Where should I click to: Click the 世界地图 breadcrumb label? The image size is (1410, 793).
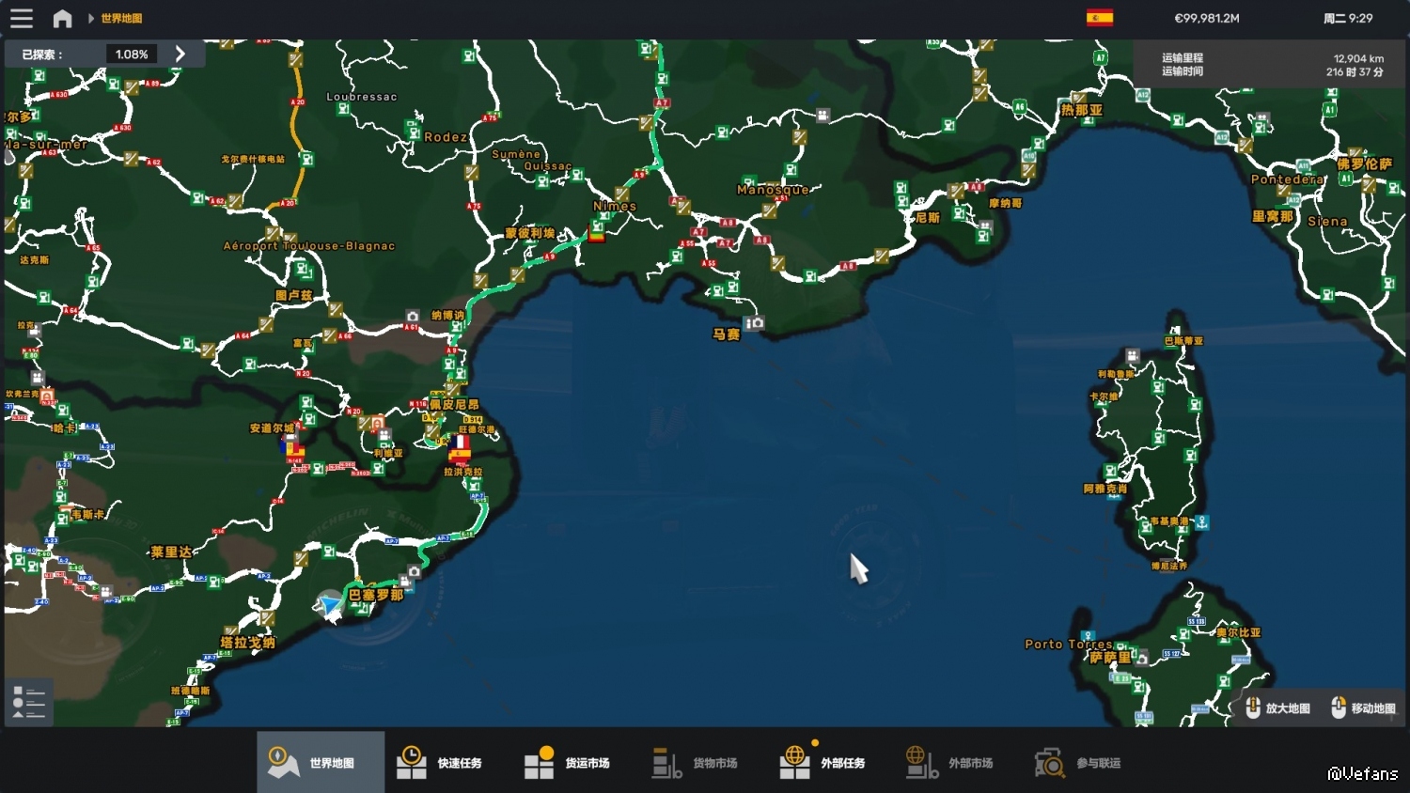pyautogui.click(x=121, y=18)
